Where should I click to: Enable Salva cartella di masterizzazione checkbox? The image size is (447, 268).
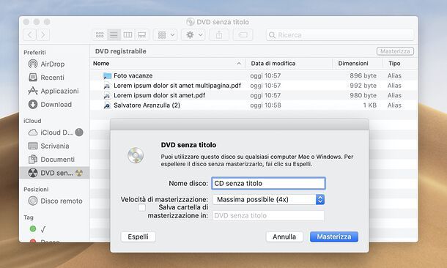point(141,208)
